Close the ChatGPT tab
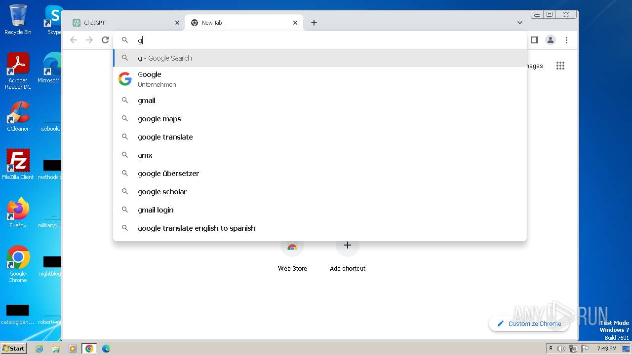632x355 pixels. point(177,23)
